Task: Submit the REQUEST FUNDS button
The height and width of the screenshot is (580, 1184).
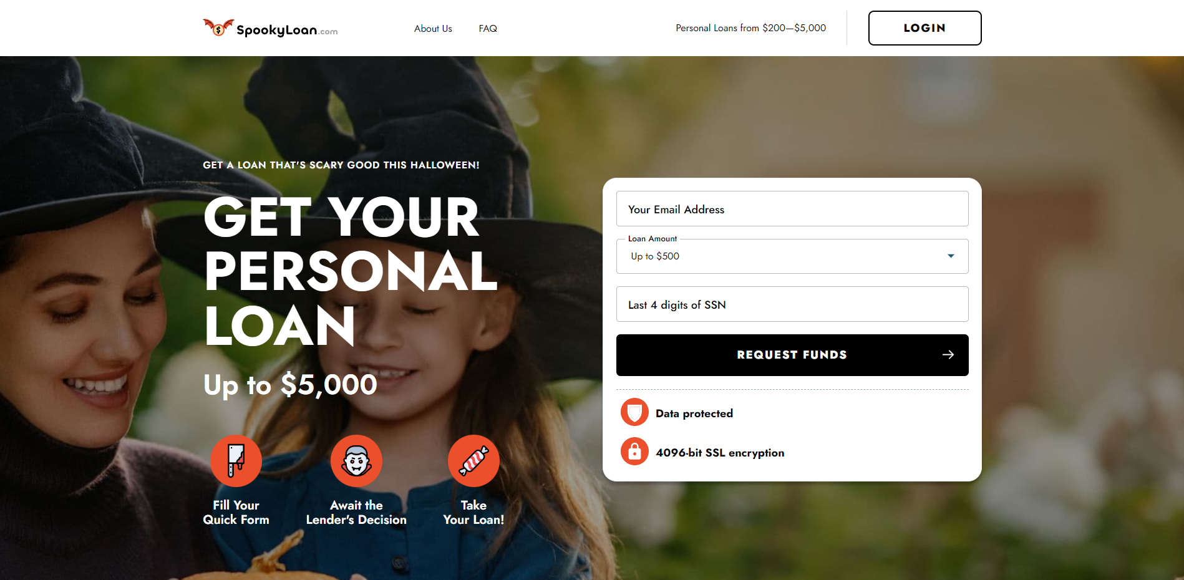Action: [x=792, y=355]
